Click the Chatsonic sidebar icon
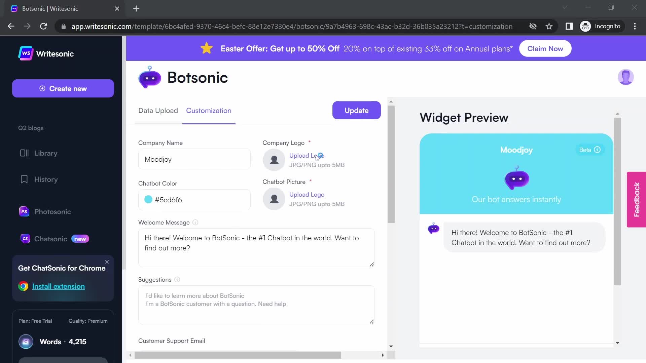The height and width of the screenshot is (363, 646). 25,239
